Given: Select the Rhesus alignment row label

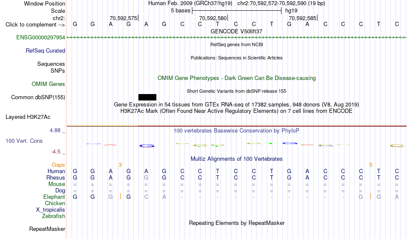Looking at the screenshot, I should pyautogui.click(x=55, y=177).
